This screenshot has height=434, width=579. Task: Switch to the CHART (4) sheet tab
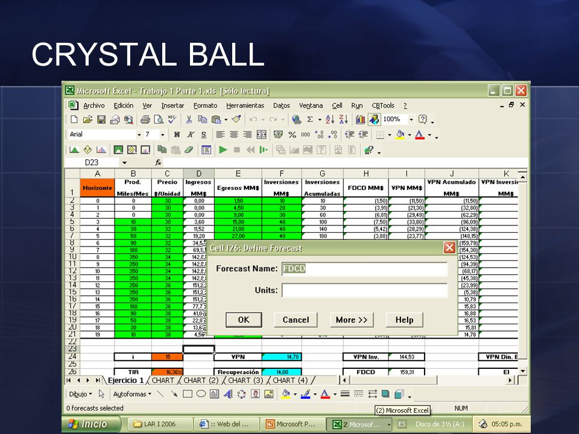(x=290, y=380)
